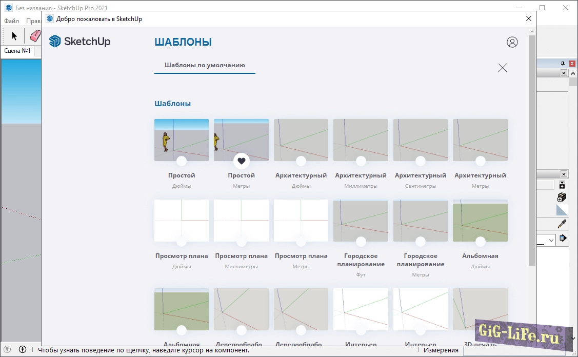Screen dimensions: 578x357
Task: Open the user account profile icon
Action: pyautogui.click(x=512, y=42)
